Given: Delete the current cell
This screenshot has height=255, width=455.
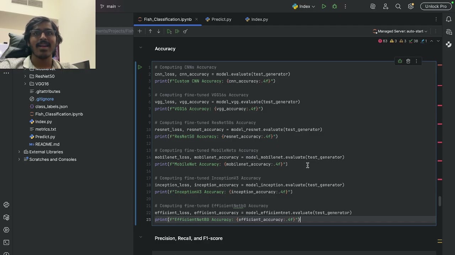Looking at the screenshot, I should pyautogui.click(x=408, y=61).
